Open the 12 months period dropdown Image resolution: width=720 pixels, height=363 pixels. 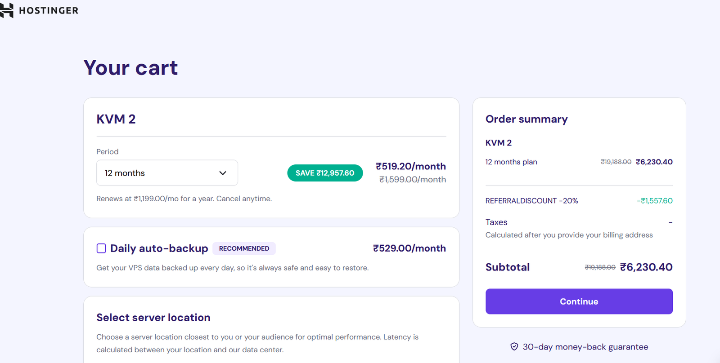pyautogui.click(x=166, y=173)
